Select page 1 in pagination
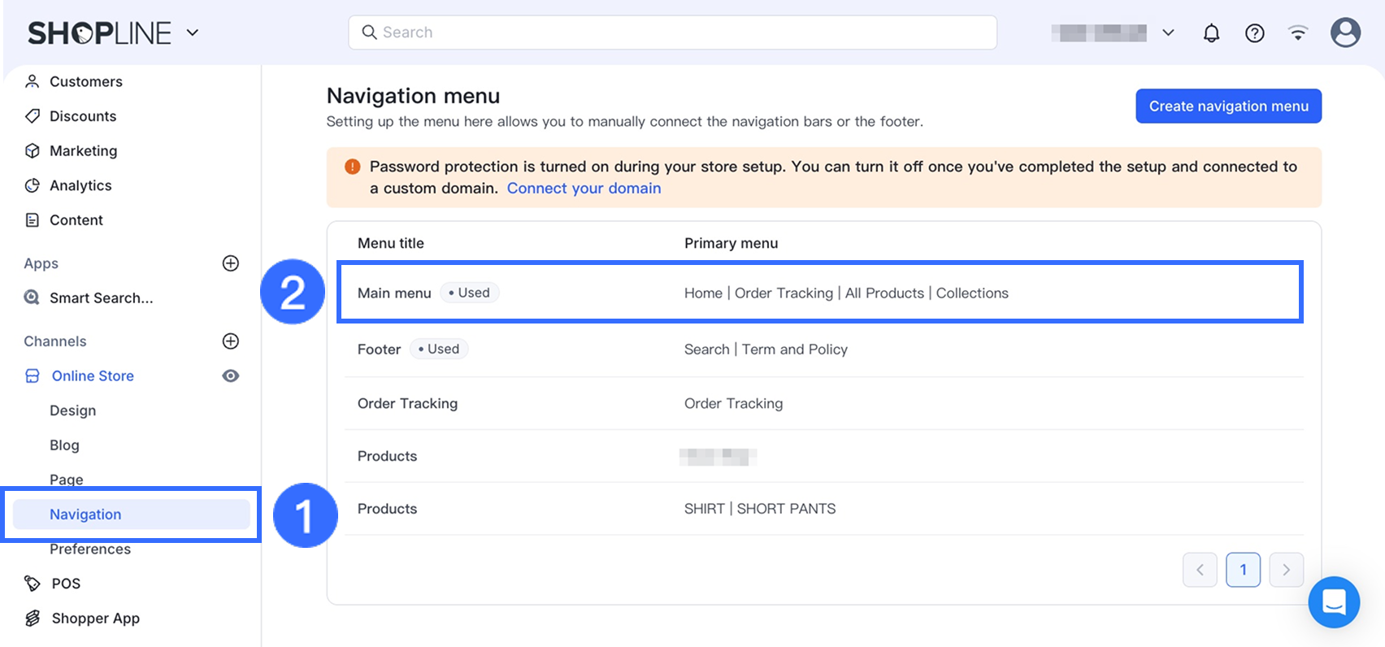The image size is (1385, 647). pyautogui.click(x=1243, y=570)
